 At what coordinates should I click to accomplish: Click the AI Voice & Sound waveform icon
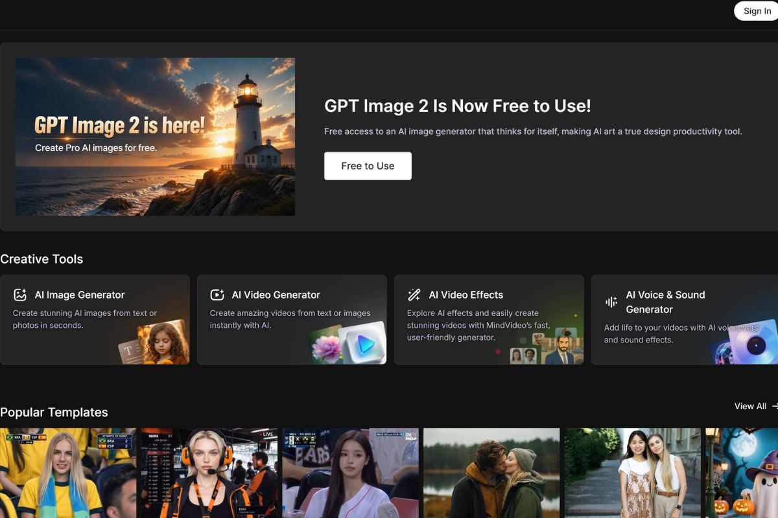(x=611, y=302)
